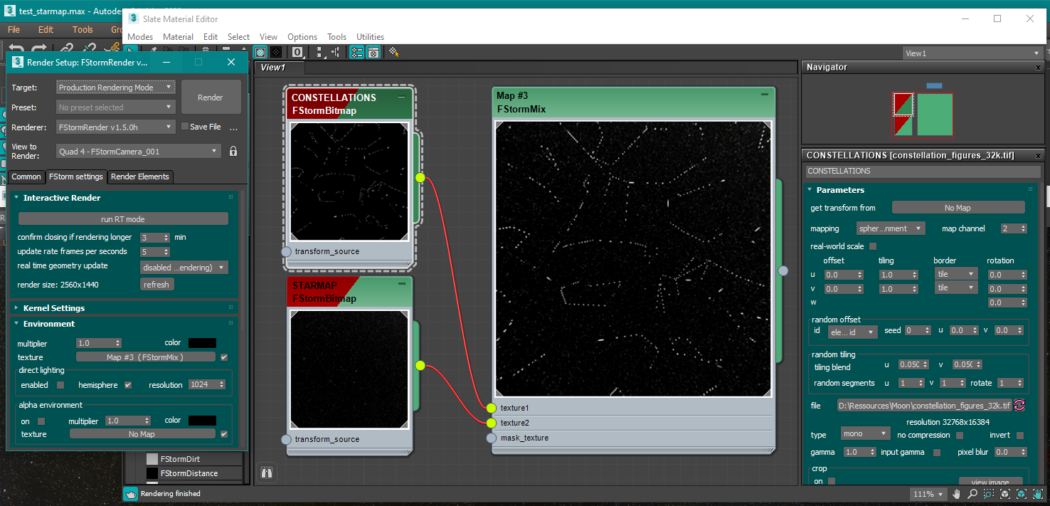Click the Environment color black swatch

pos(202,343)
